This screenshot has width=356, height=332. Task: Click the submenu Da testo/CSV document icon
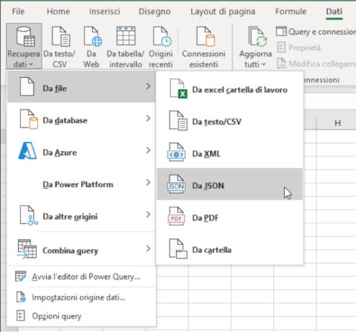(178, 120)
